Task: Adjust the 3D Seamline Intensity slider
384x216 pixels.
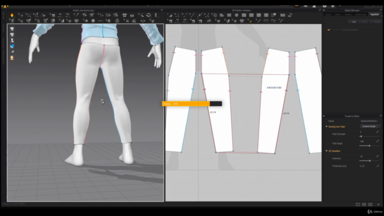Action: 369,161
